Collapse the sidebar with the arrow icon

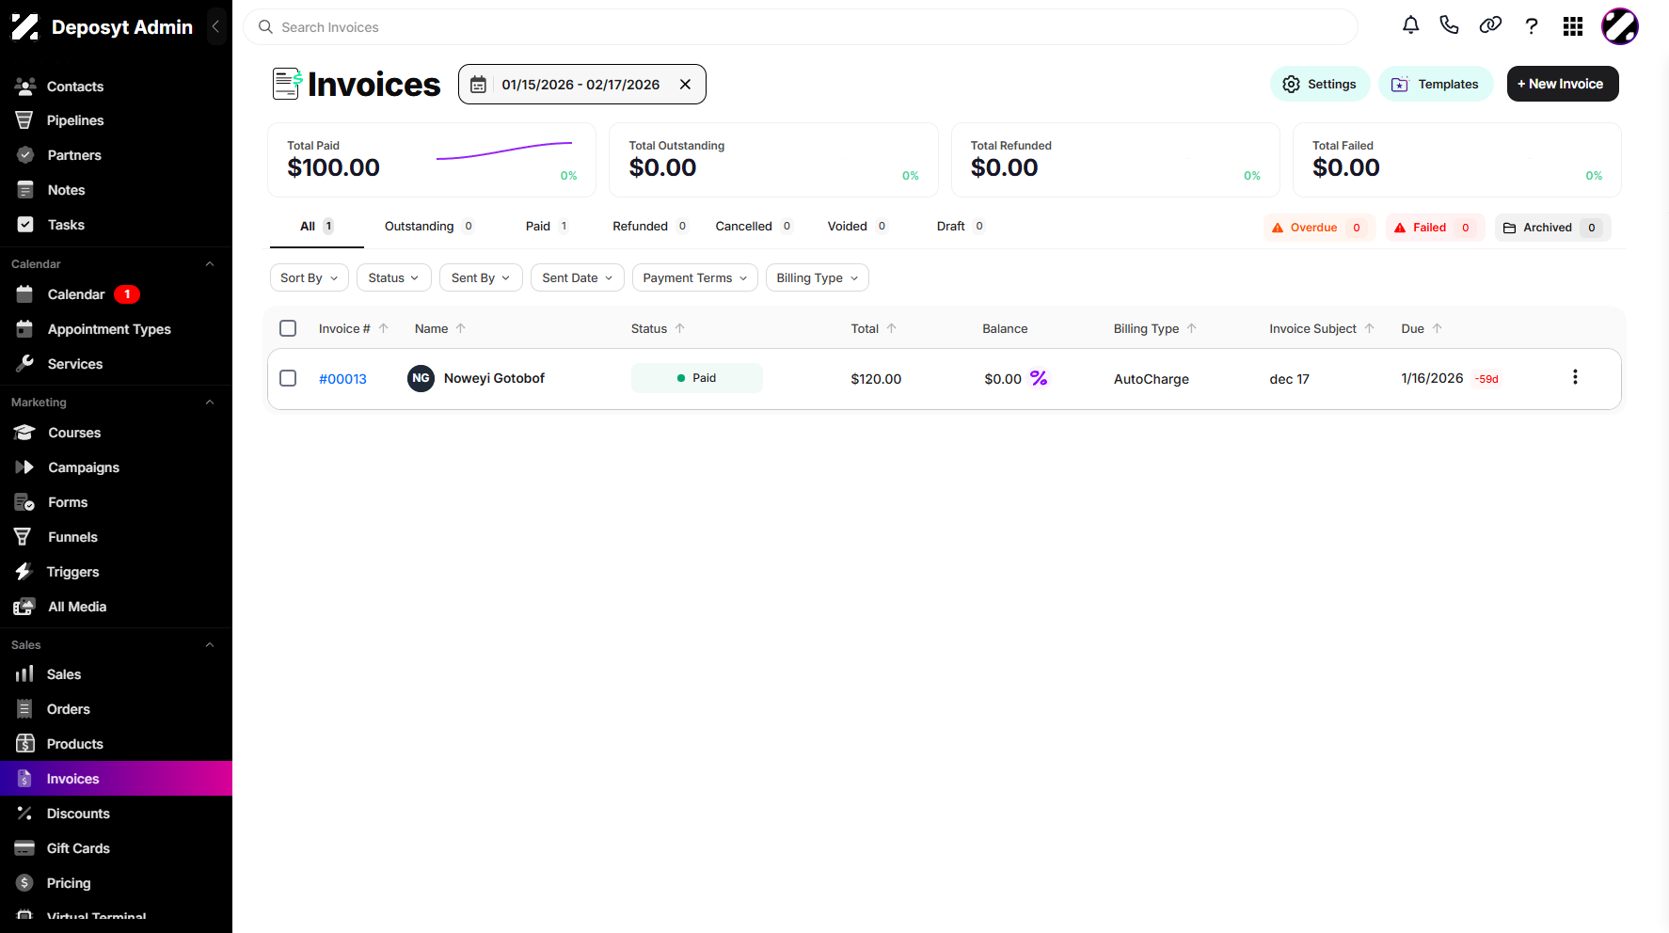tap(215, 26)
